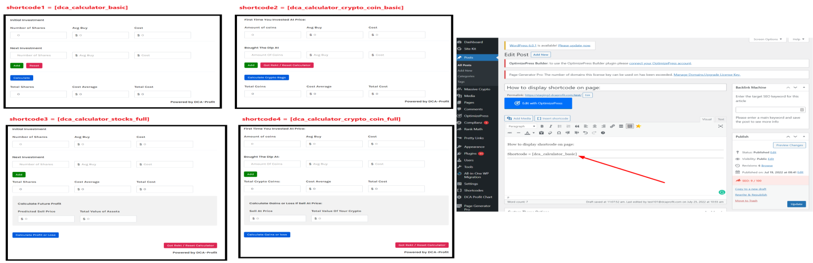The image size is (813, 263).
Task: Open Rank Math in the sidebar
Action: pos(472,128)
